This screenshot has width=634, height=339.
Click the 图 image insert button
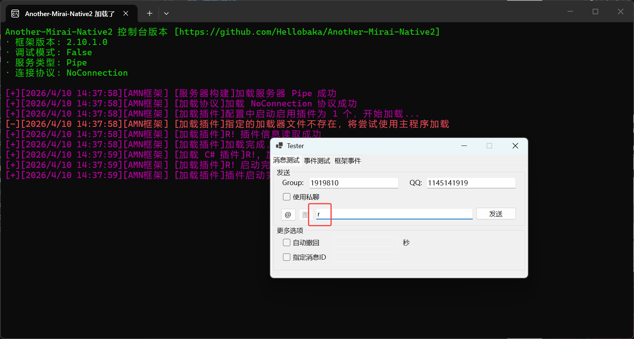(x=305, y=215)
